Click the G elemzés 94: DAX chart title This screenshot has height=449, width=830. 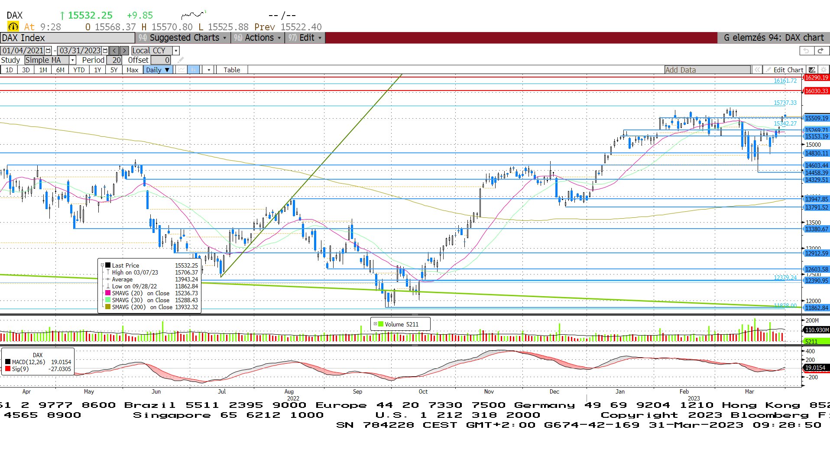pos(774,38)
